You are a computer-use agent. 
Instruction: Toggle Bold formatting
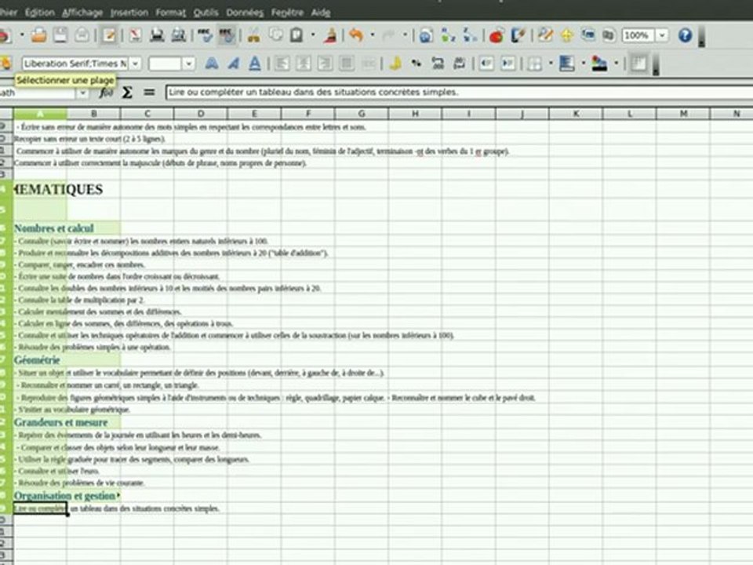[211, 64]
